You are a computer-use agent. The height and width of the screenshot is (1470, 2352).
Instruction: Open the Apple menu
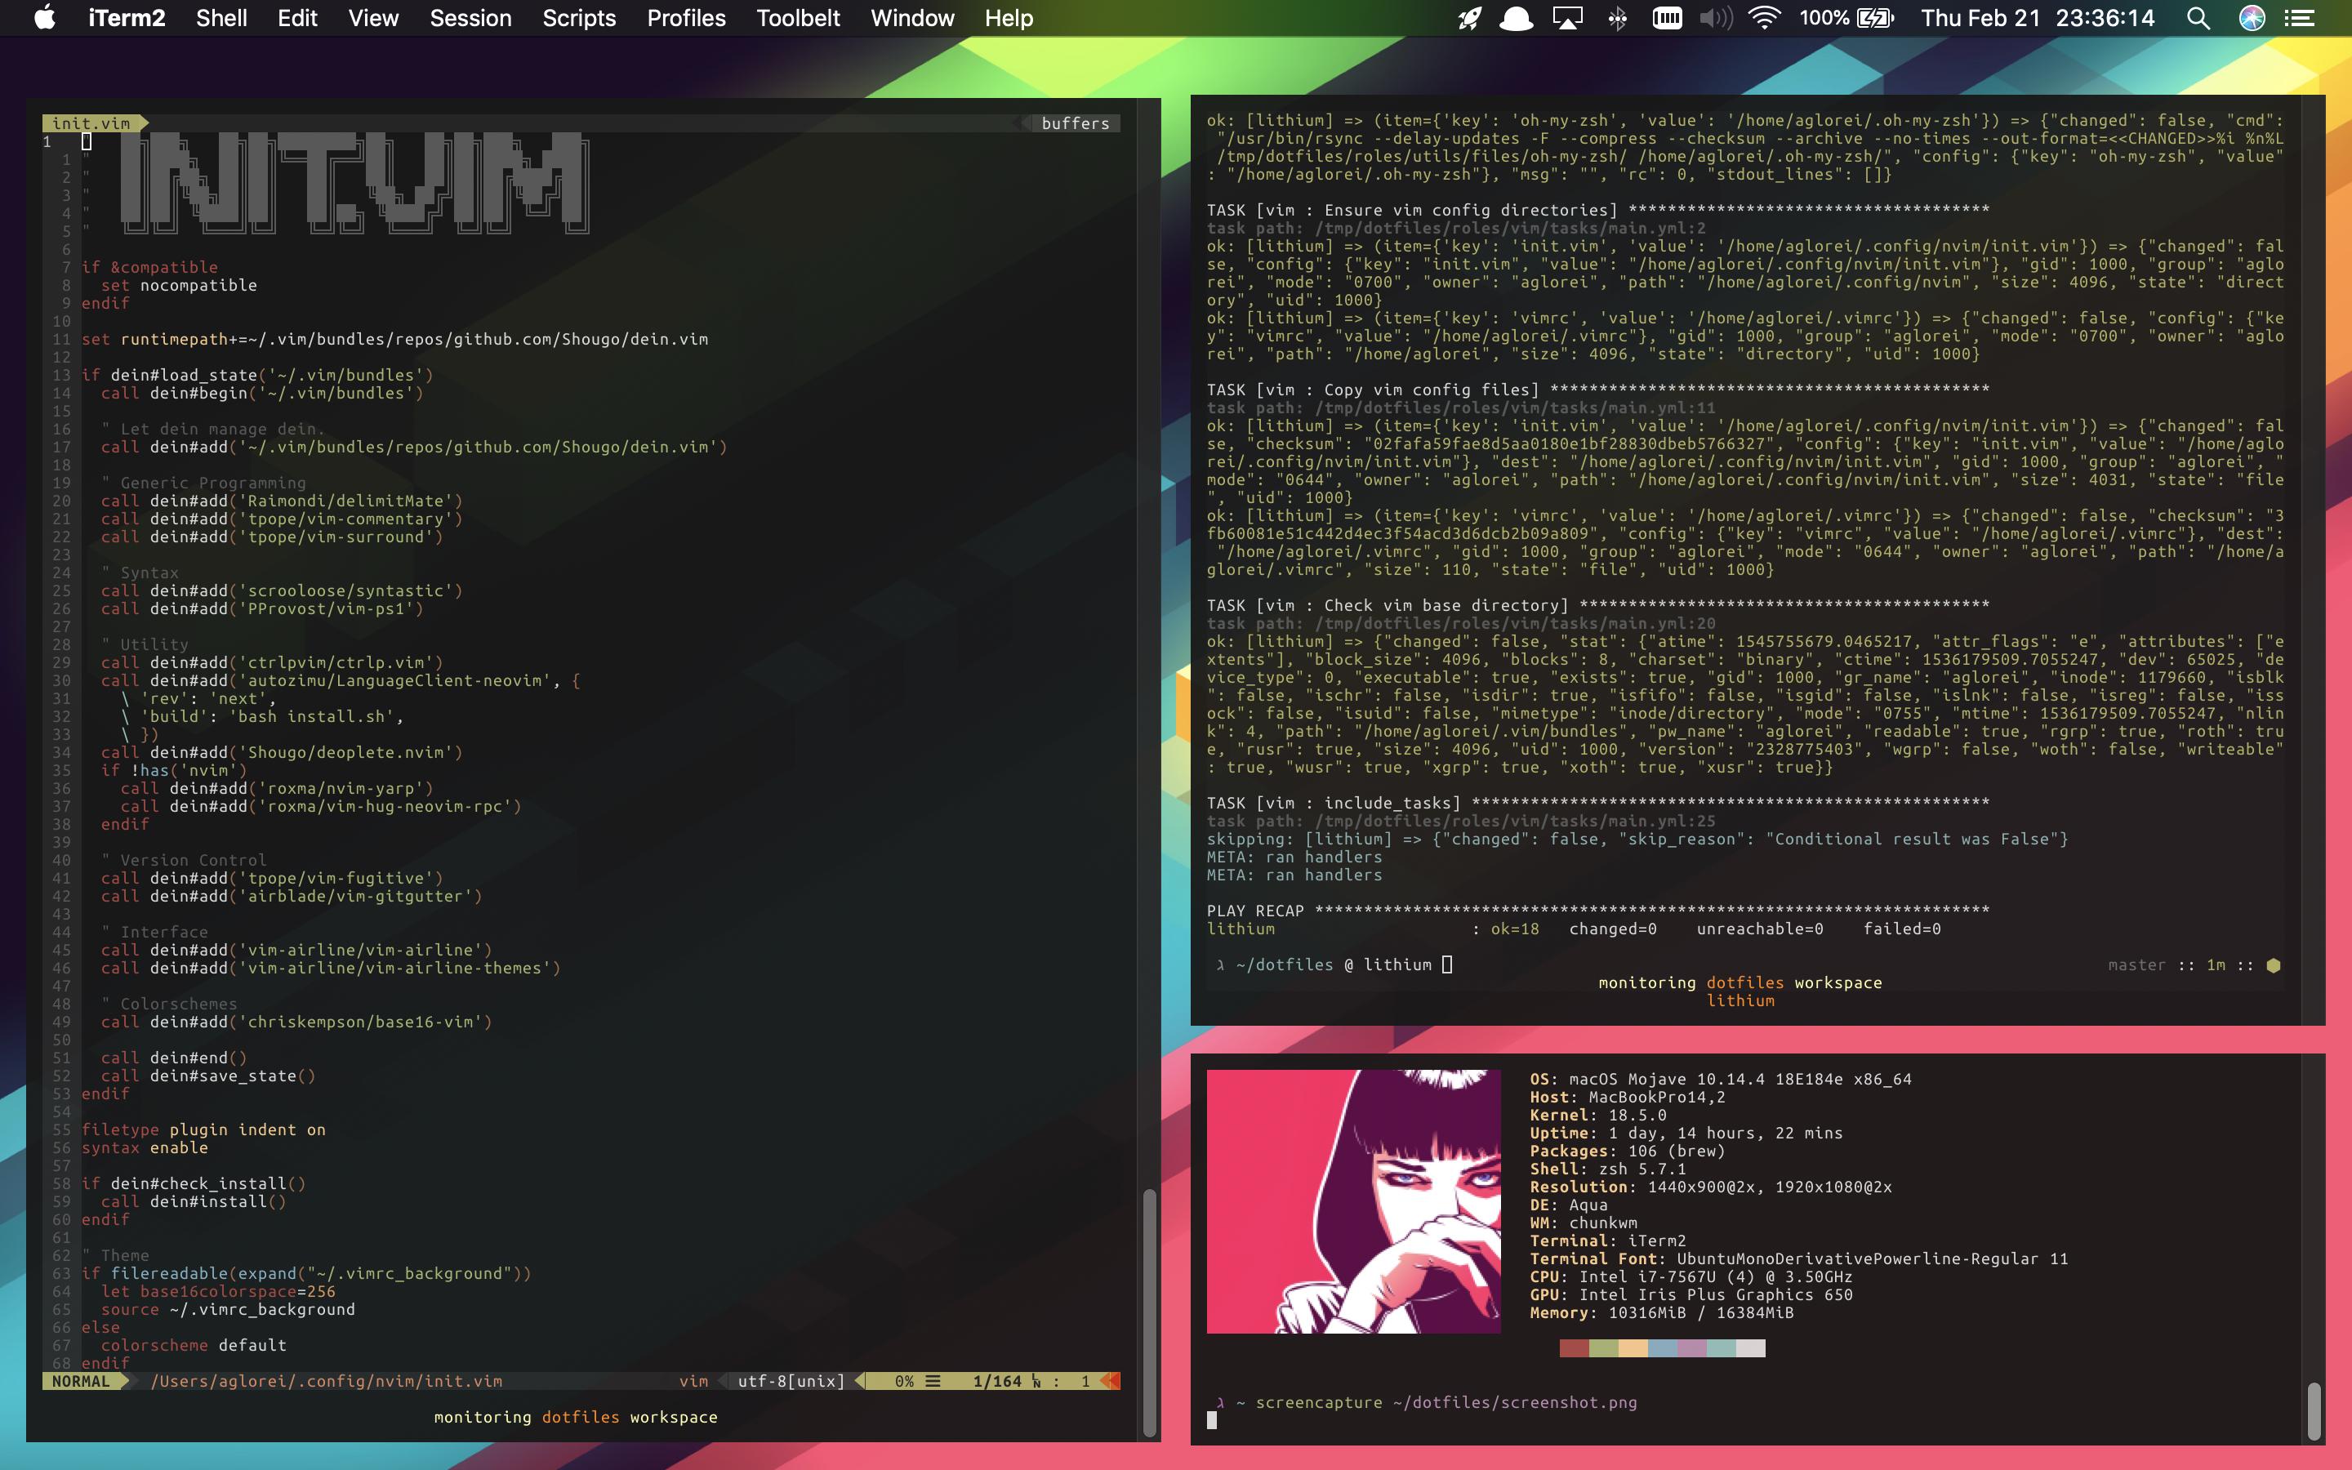pos(45,19)
